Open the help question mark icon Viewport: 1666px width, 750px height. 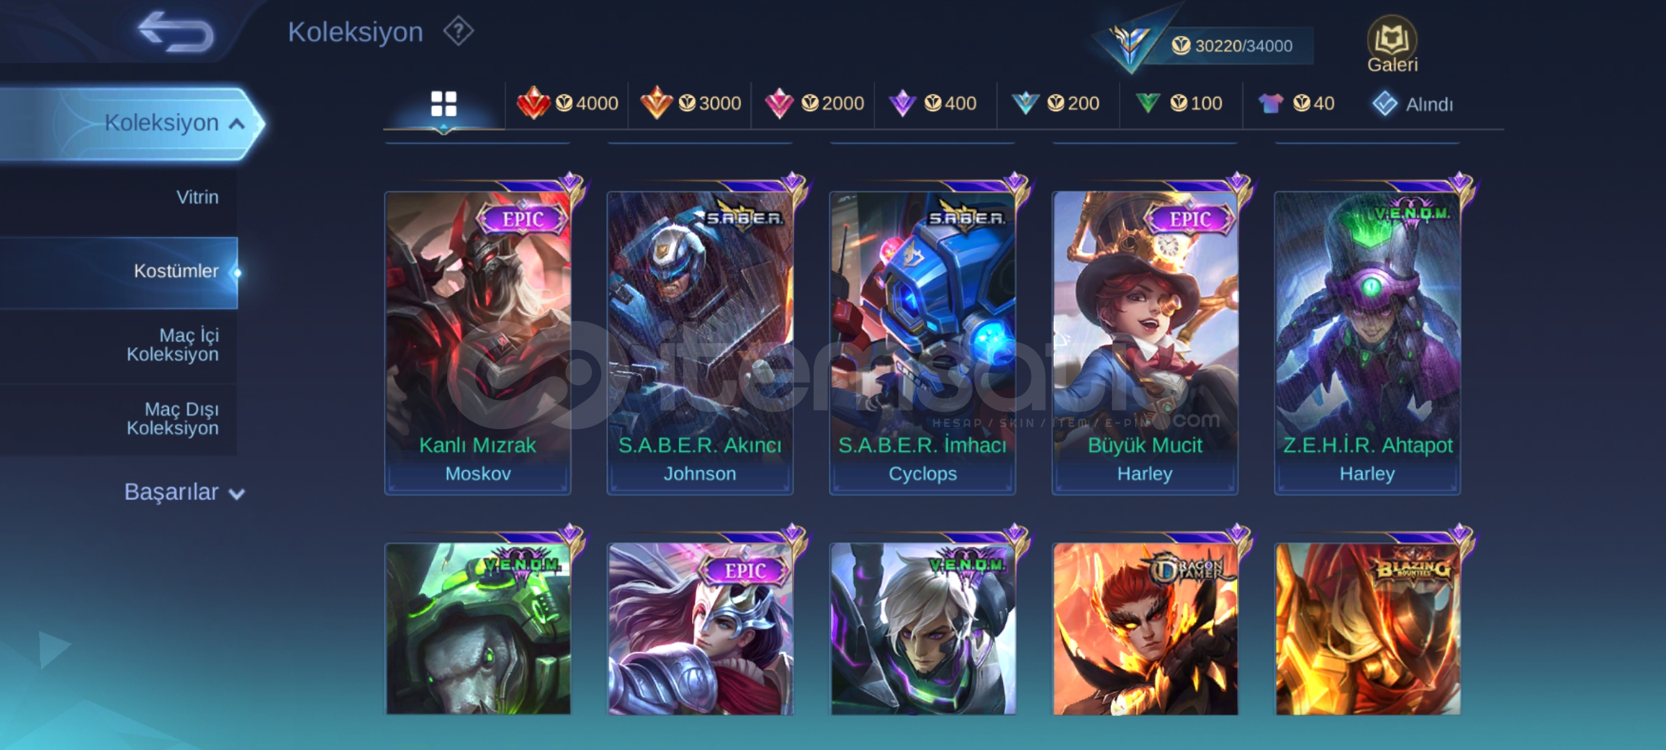[x=458, y=31]
